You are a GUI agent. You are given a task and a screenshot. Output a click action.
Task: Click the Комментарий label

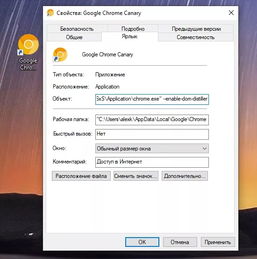click(x=70, y=162)
